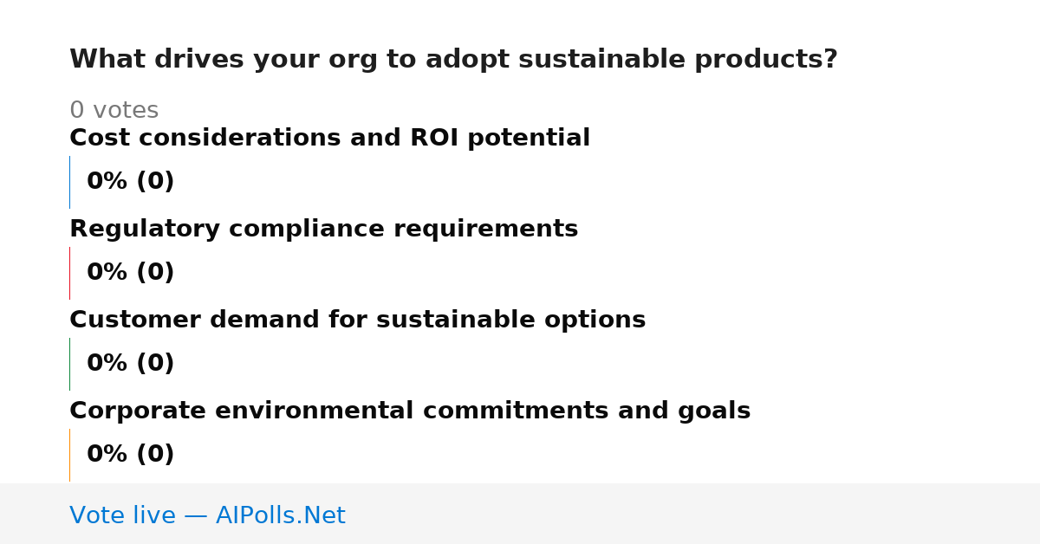Image resolution: width=1040 pixels, height=544 pixels.
Task: Click the blue bar under Cost considerations
Action: click(69, 182)
